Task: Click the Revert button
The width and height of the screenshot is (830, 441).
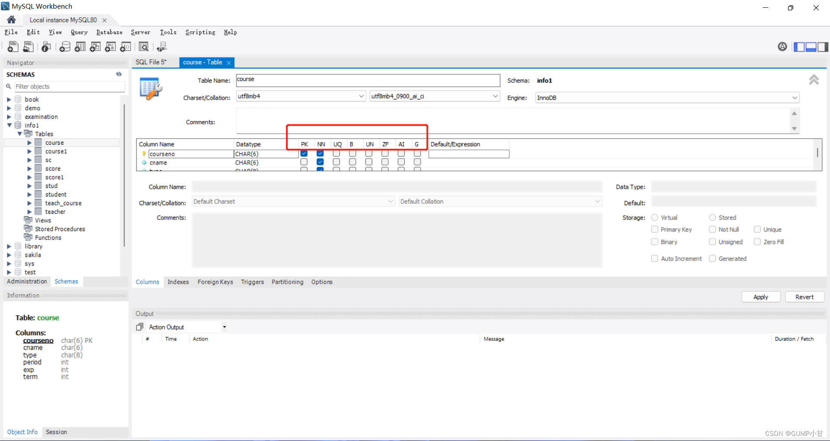Action: 804,297
